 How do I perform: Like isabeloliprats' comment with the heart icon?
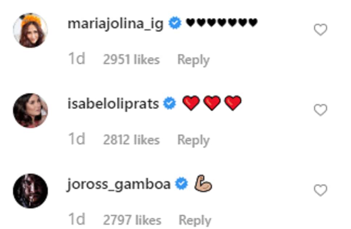[320, 110]
